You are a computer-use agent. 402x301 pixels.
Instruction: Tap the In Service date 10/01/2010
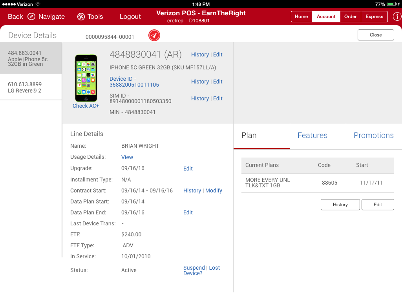tap(136, 256)
